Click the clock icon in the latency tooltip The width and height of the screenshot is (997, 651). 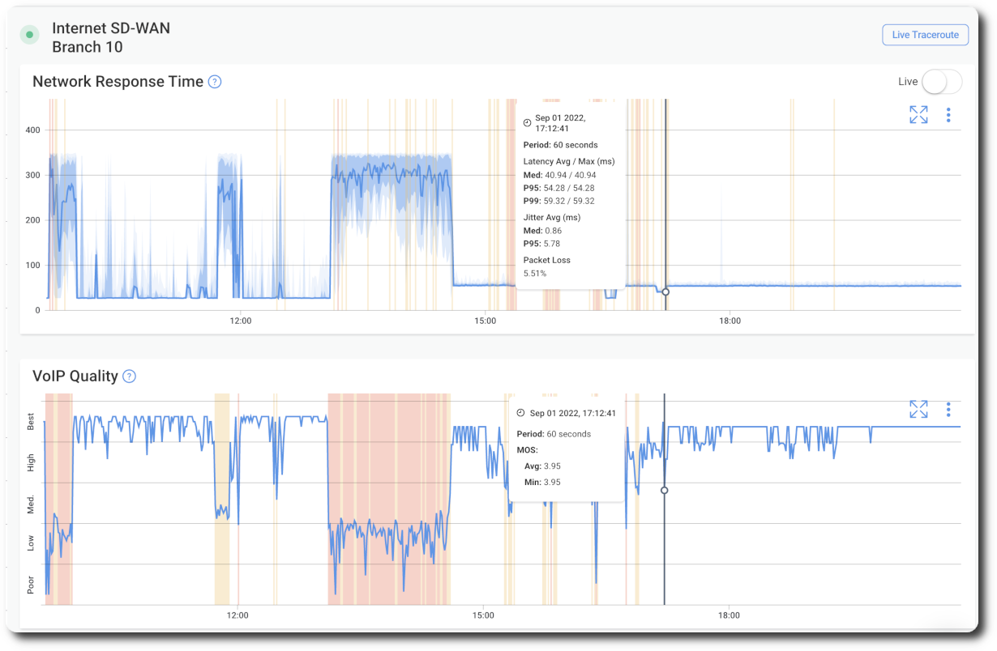pyautogui.click(x=527, y=121)
